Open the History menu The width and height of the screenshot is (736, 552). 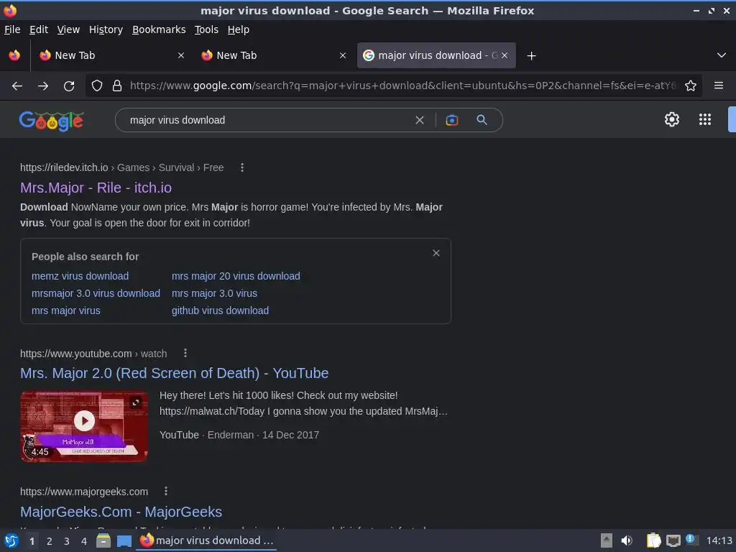point(106,29)
